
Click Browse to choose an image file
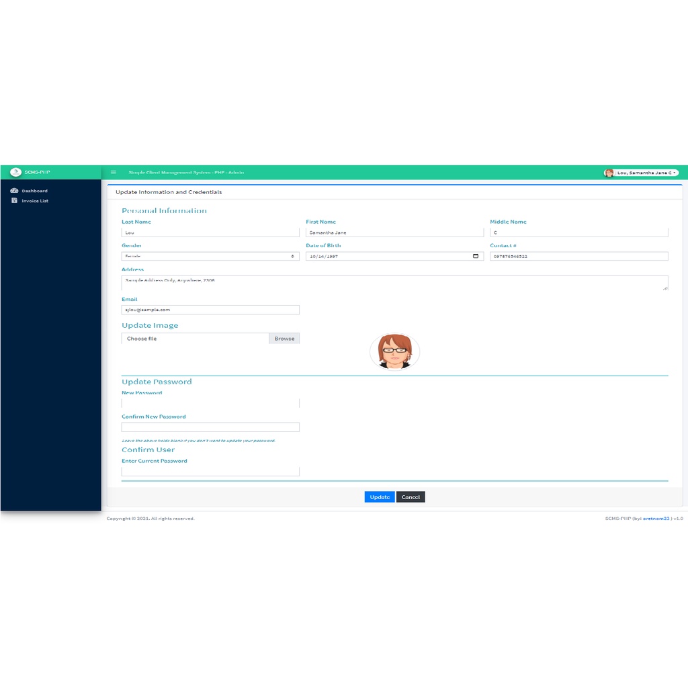284,339
